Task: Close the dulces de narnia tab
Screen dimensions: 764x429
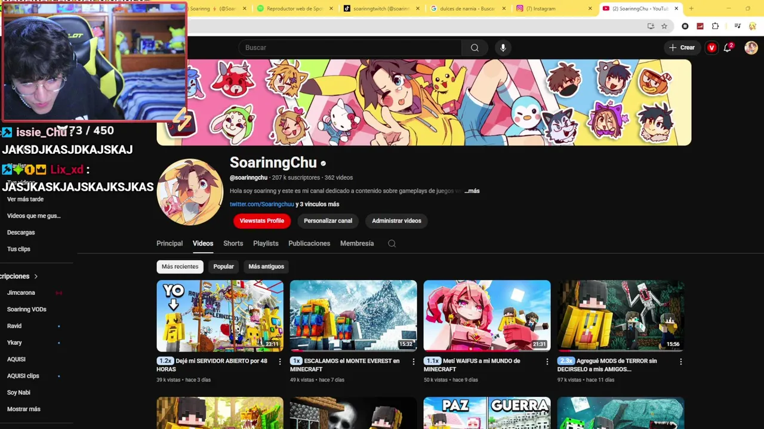Action: point(504,8)
